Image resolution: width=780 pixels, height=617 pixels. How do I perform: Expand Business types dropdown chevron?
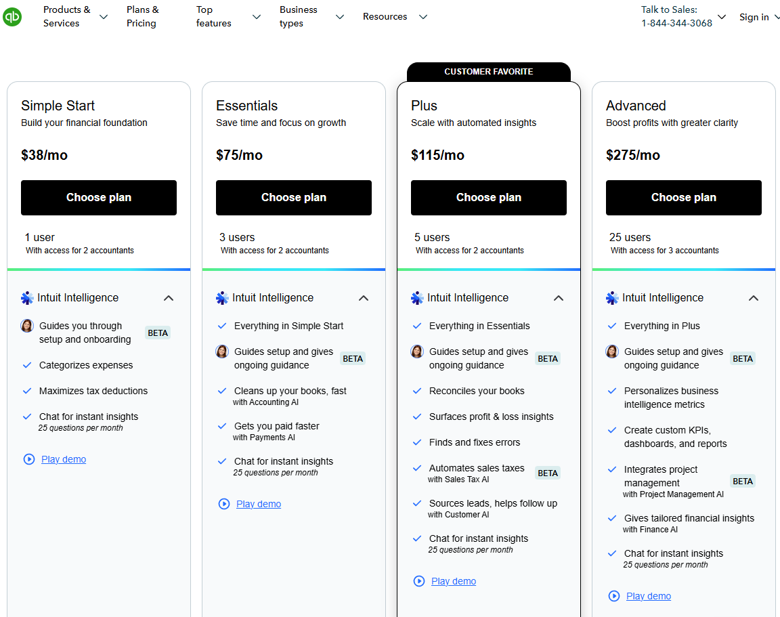click(340, 17)
